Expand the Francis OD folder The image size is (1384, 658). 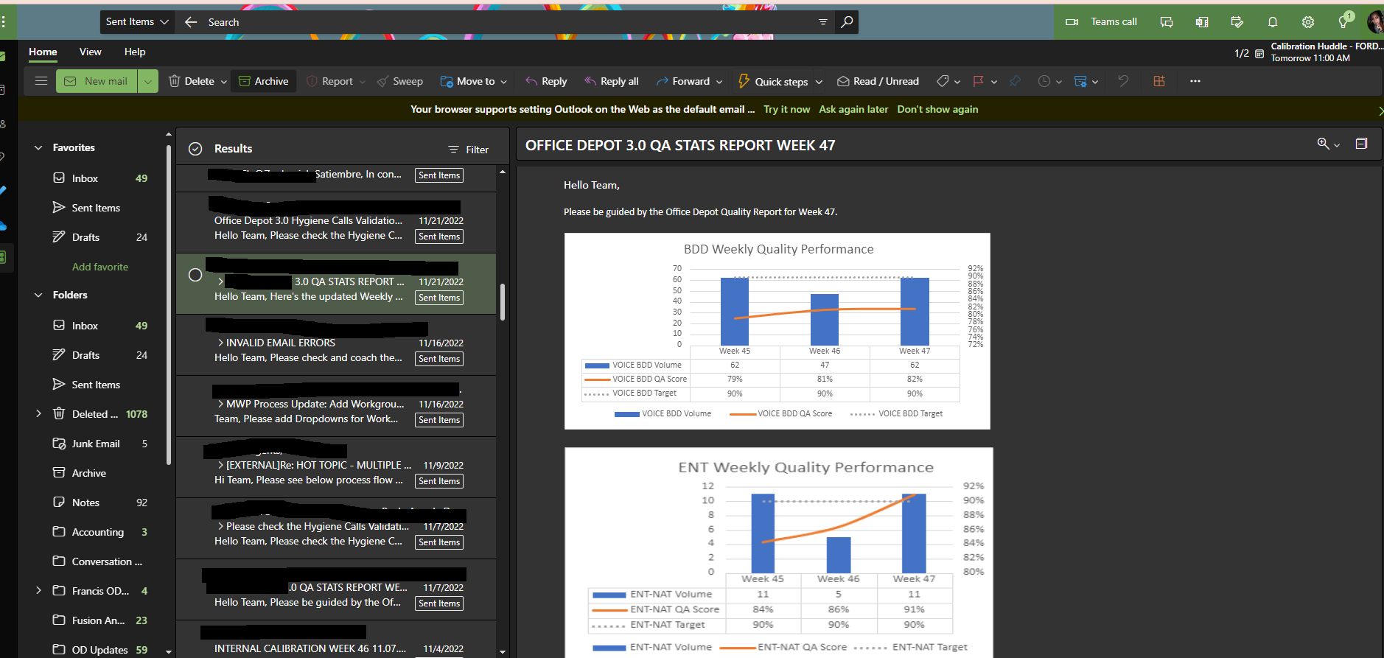(38, 591)
